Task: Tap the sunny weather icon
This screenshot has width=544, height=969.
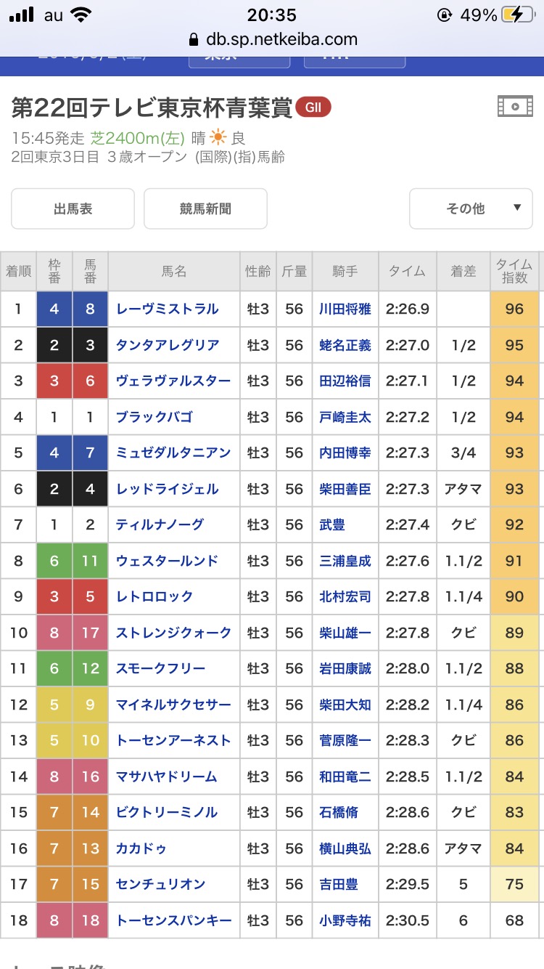Action: [x=218, y=137]
